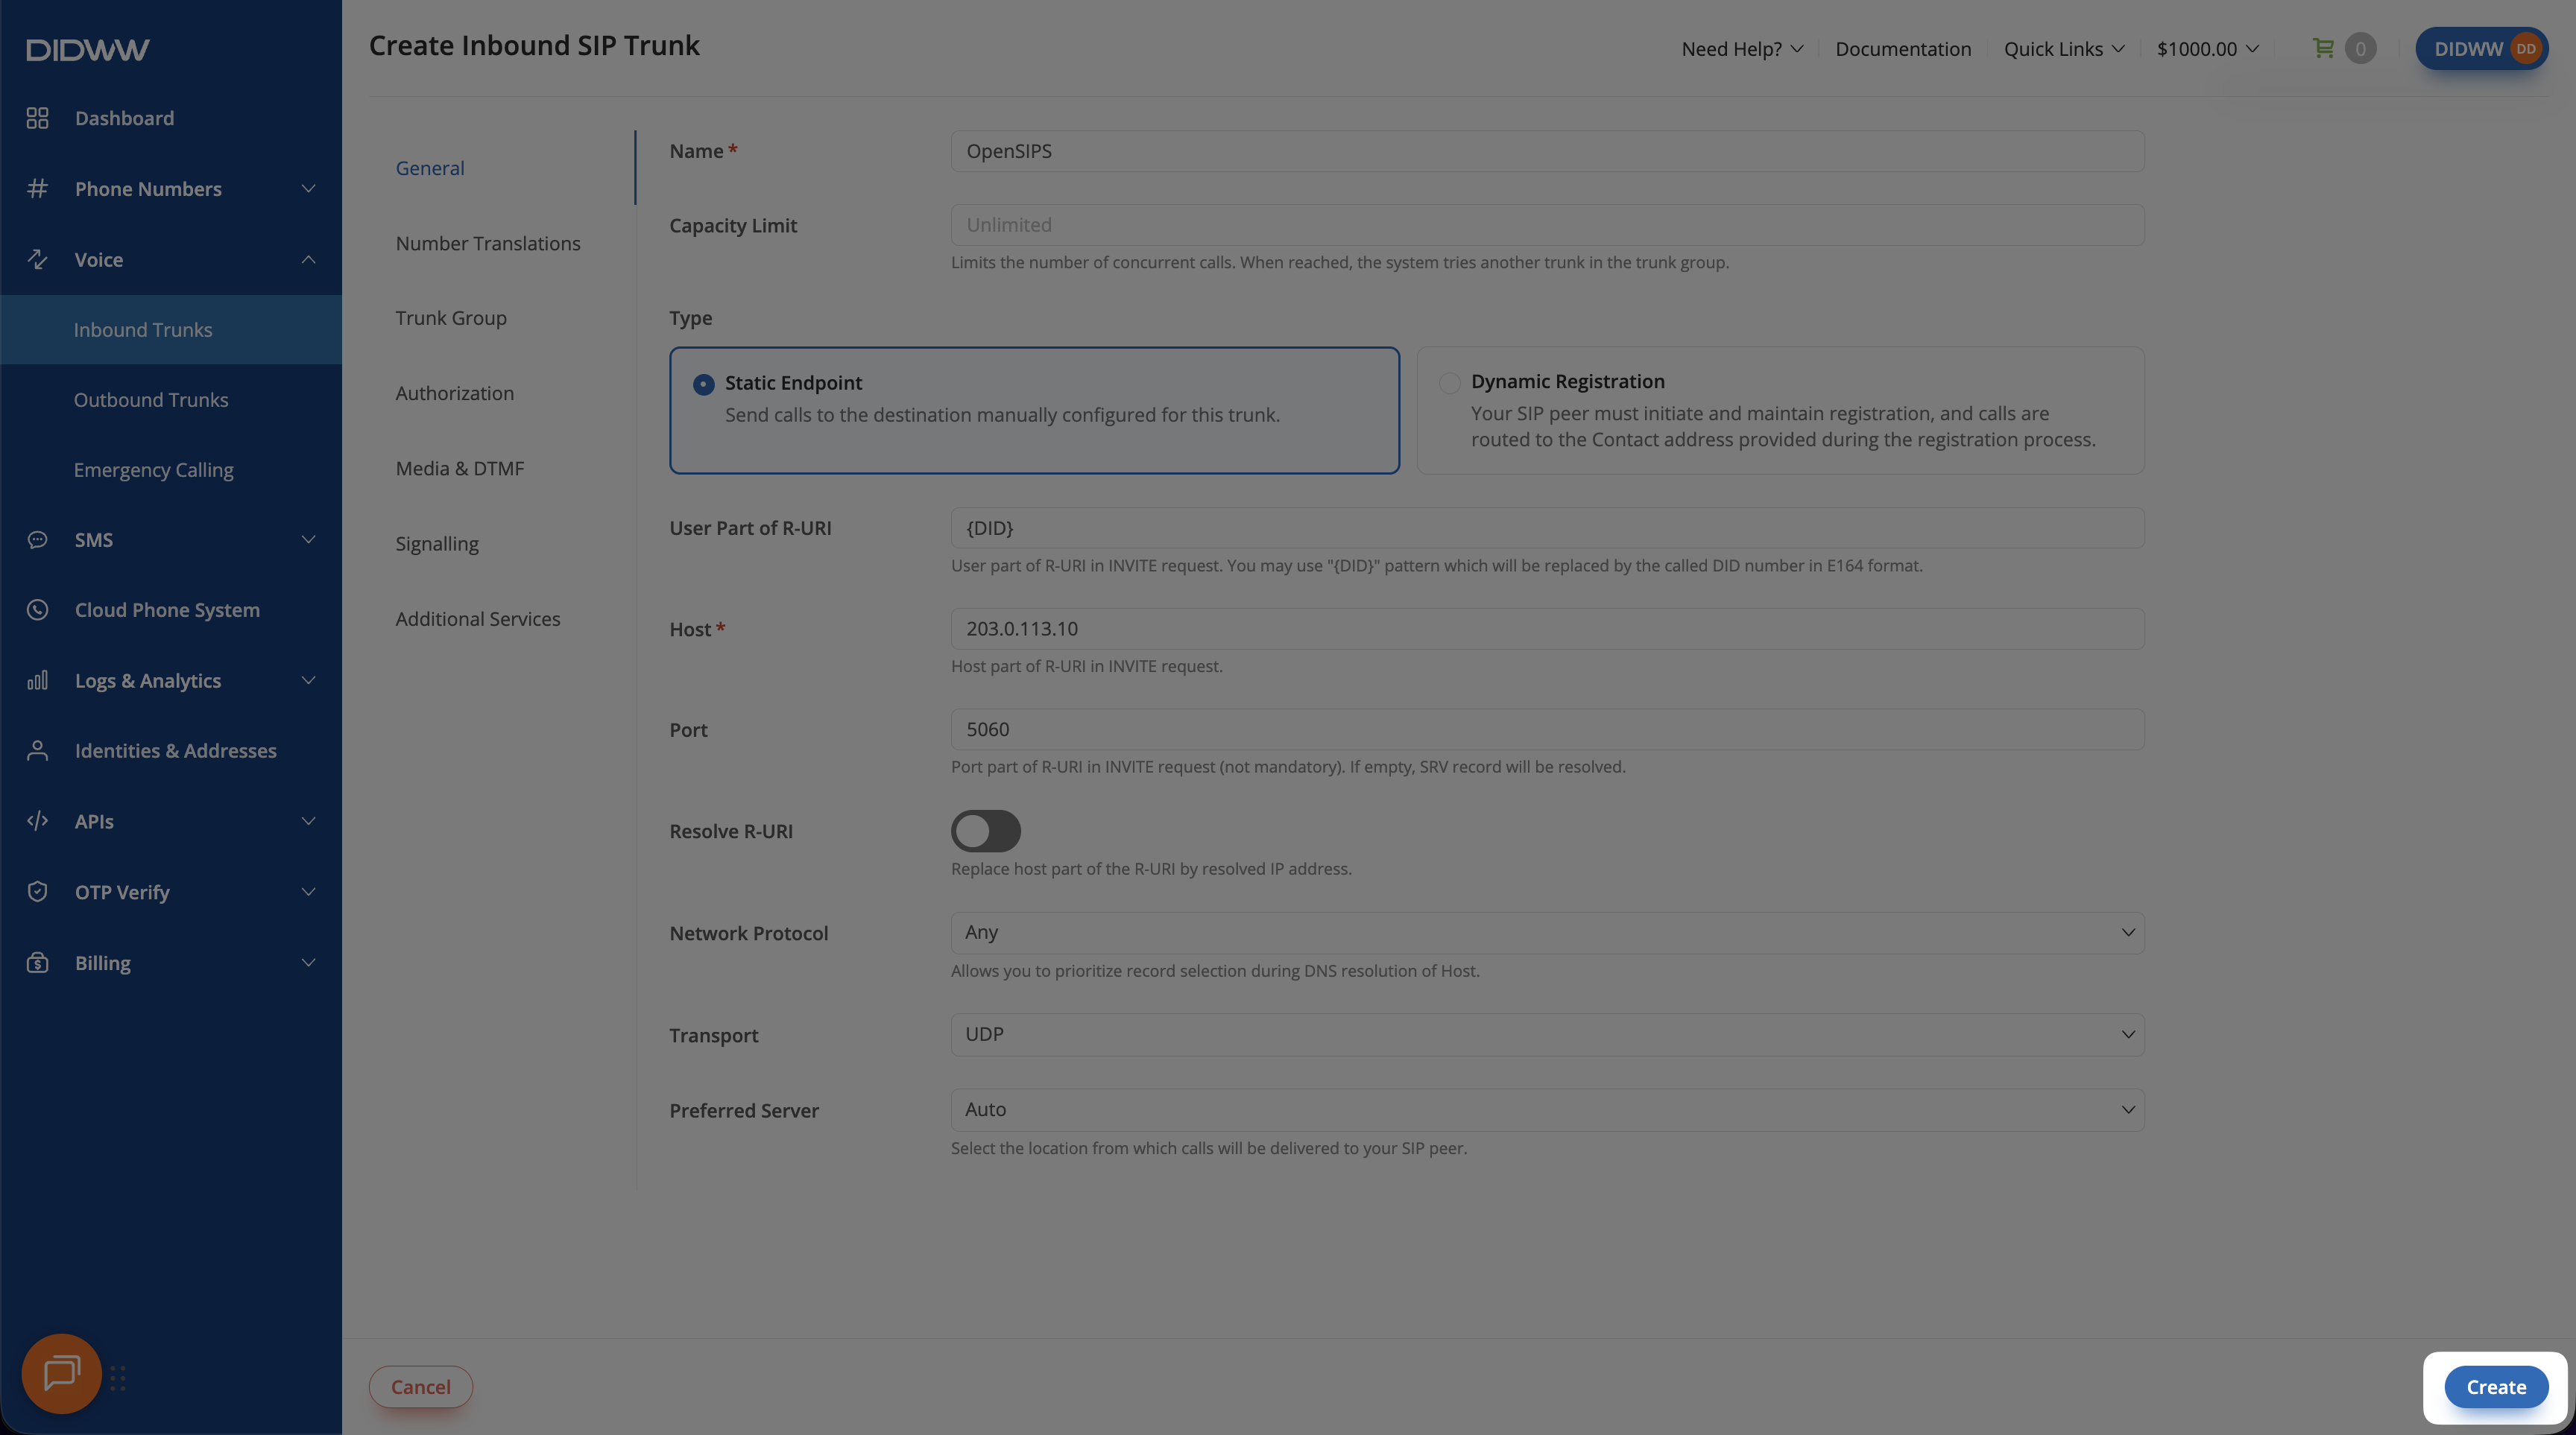Viewport: 2576px width, 1435px height.
Task: Click the DD user avatar badge
Action: pyautogui.click(x=2526, y=49)
